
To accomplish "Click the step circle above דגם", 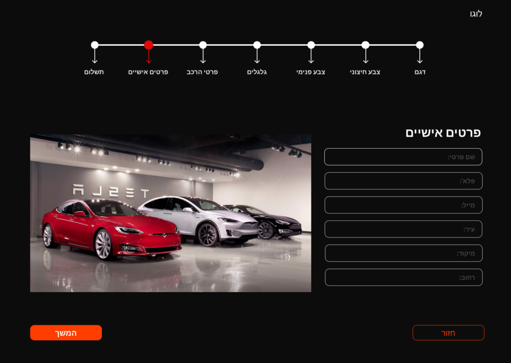I will click(420, 45).
